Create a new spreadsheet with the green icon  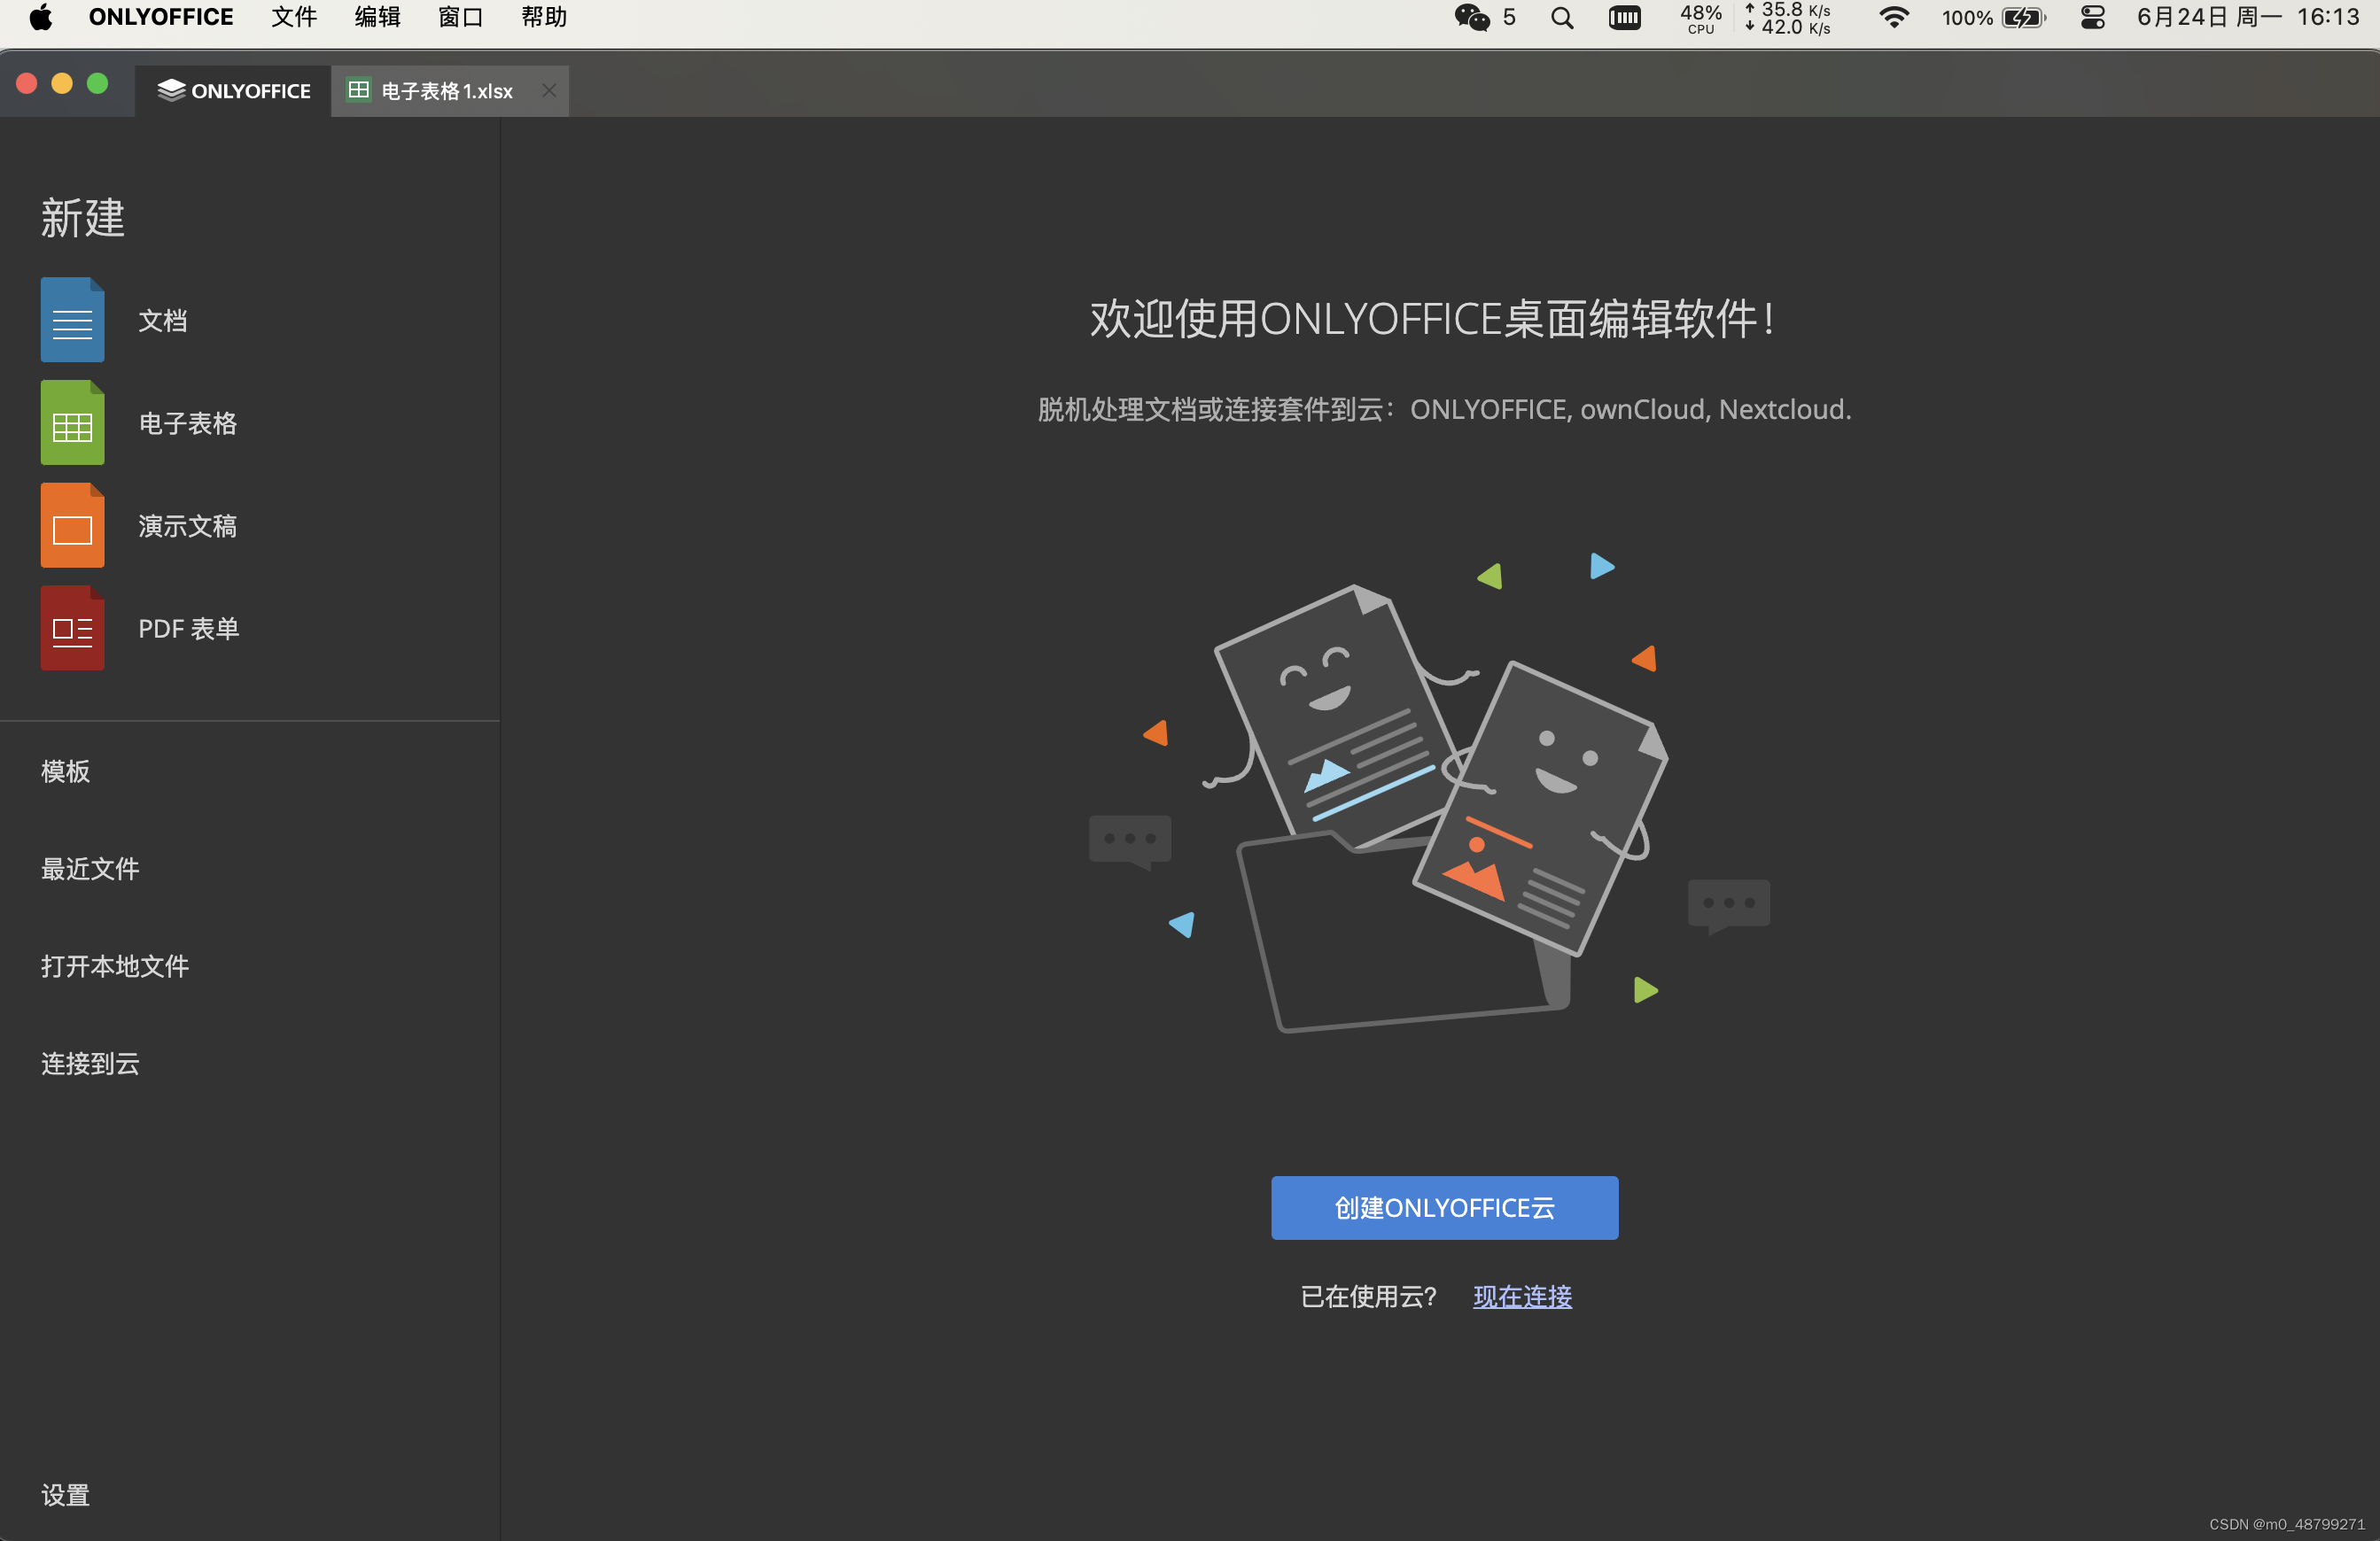coord(72,422)
